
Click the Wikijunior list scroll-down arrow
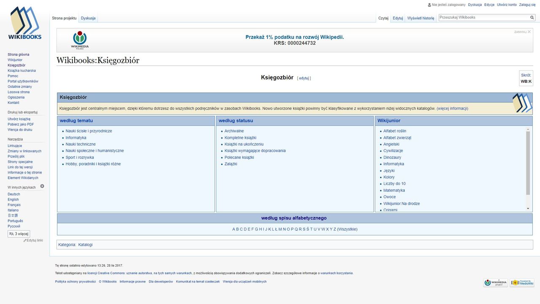tap(528, 209)
